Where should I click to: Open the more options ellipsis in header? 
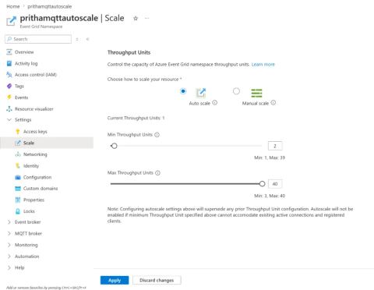click(147, 18)
